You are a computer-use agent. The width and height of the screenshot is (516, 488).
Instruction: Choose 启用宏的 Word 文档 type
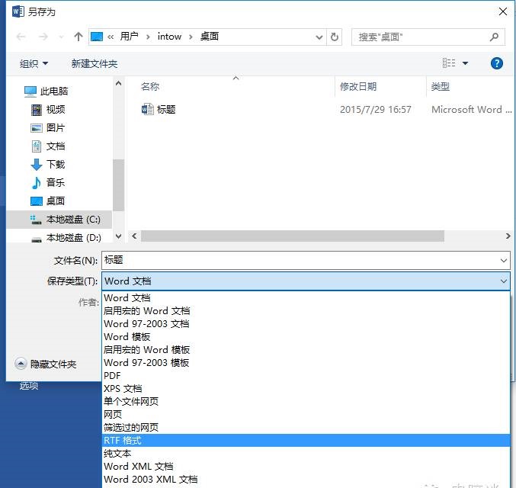pyautogui.click(x=306, y=311)
